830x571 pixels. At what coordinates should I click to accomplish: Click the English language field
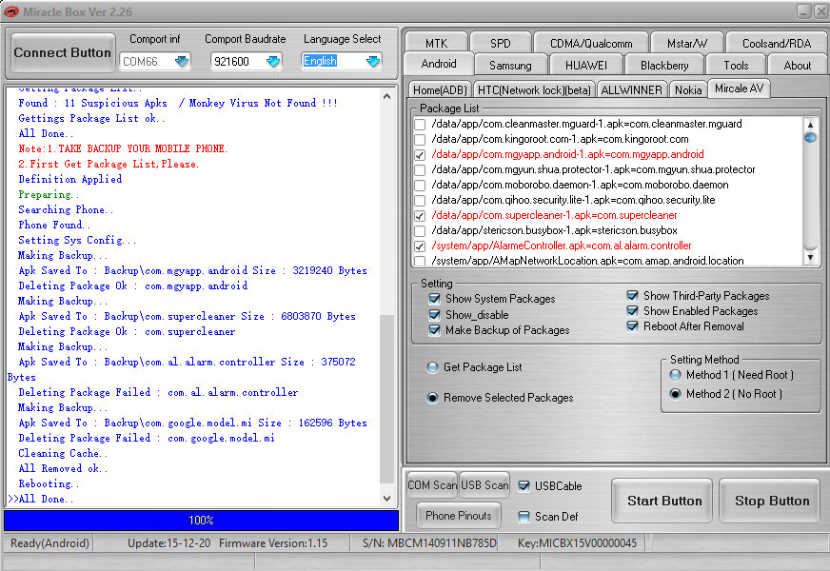click(334, 62)
